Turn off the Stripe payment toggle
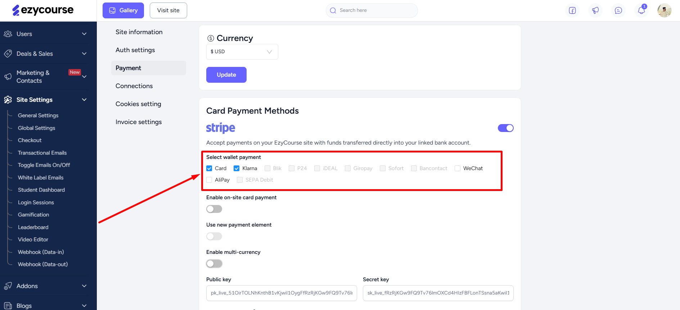The image size is (680, 310). 506,128
